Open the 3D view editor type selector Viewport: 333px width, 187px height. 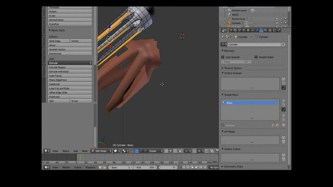(x=46, y=151)
